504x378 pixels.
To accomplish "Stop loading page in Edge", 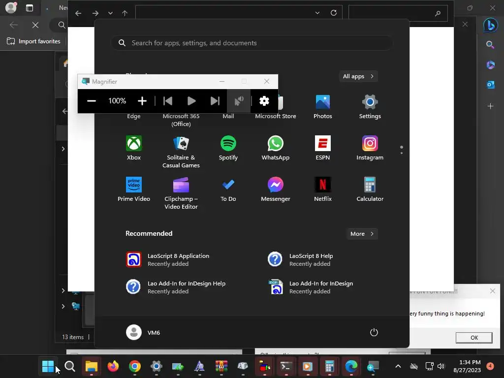I will tap(35, 25).
